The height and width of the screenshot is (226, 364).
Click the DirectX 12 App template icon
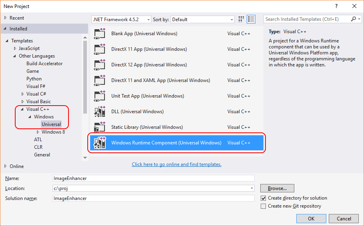100,65
